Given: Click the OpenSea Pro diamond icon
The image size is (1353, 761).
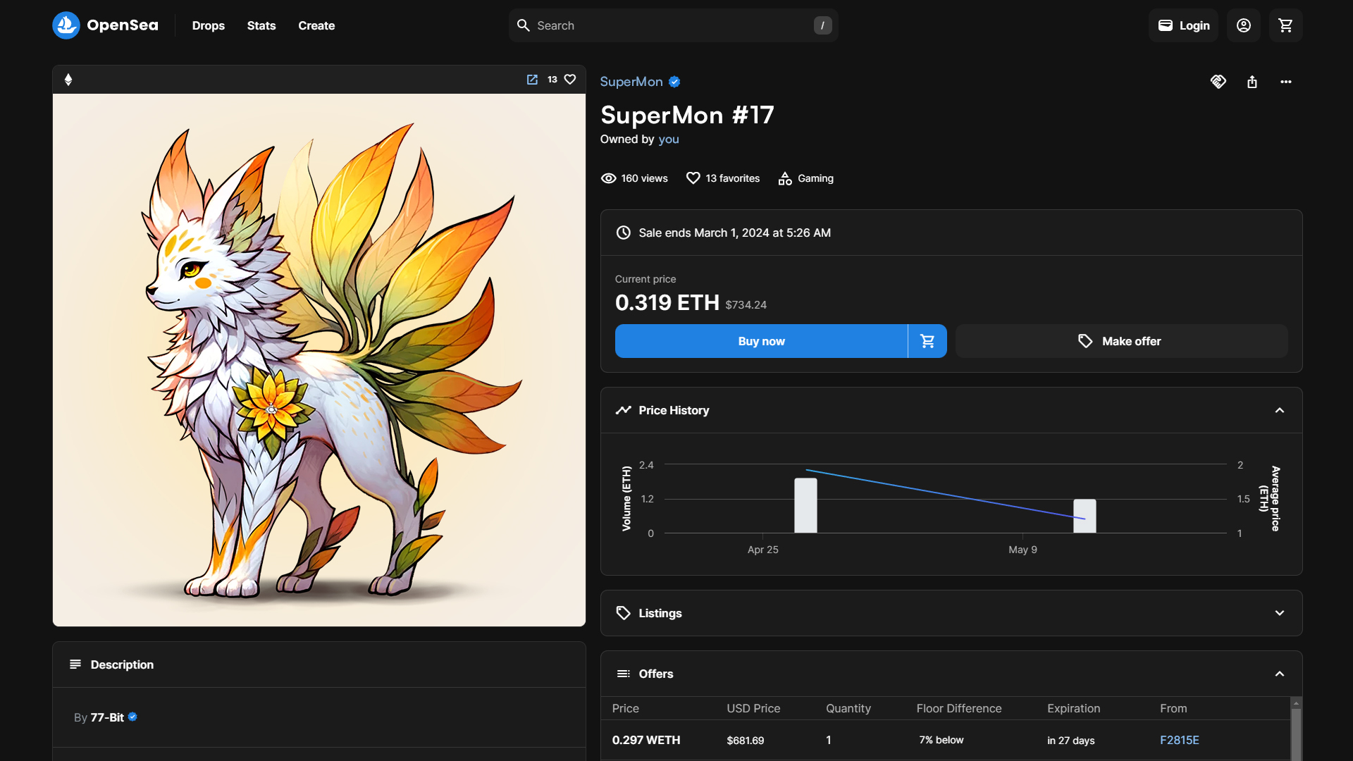Looking at the screenshot, I should tap(1218, 82).
